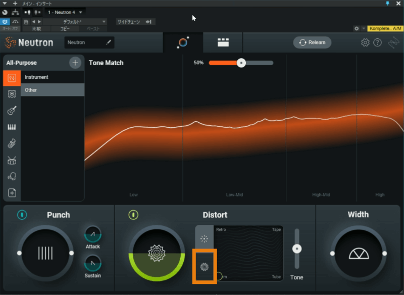Click the pencil edit icon for preset name
The height and width of the screenshot is (295, 404).
[109, 42]
